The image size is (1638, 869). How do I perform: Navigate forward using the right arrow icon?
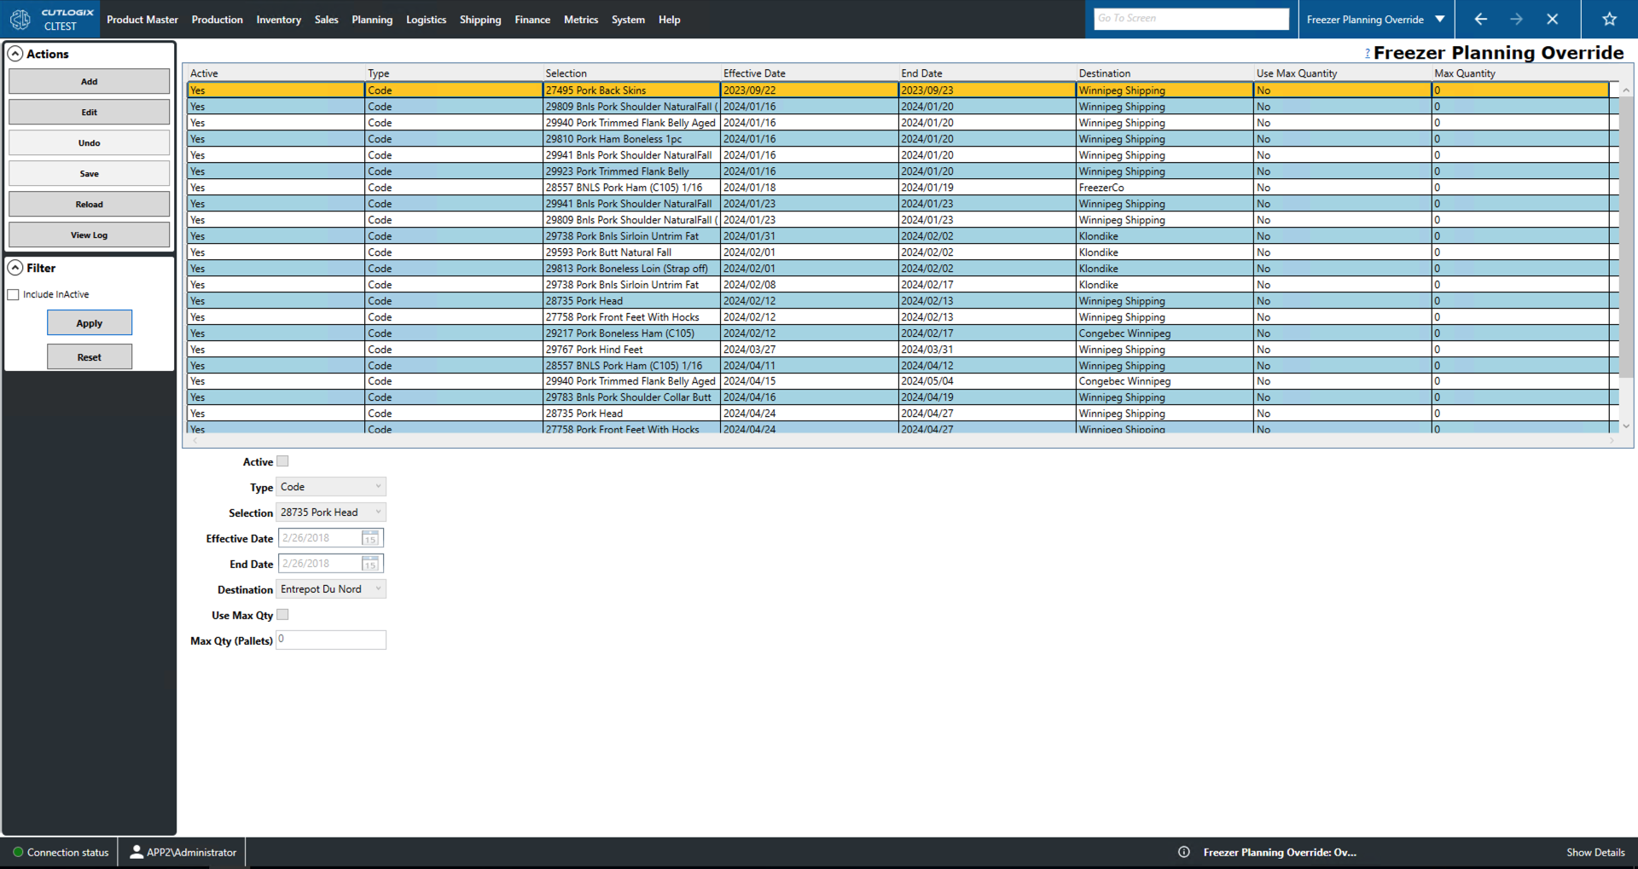[x=1517, y=19]
